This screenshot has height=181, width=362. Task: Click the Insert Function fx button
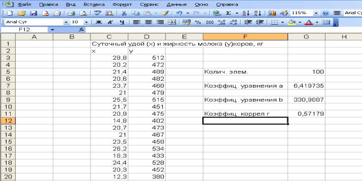coord(81,30)
